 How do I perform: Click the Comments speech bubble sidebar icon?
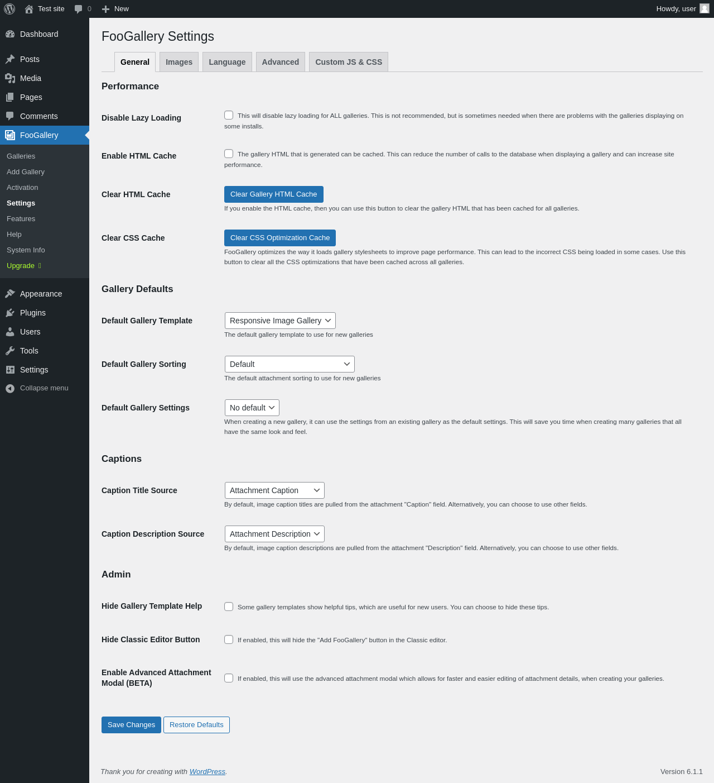pyautogui.click(x=10, y=116)
